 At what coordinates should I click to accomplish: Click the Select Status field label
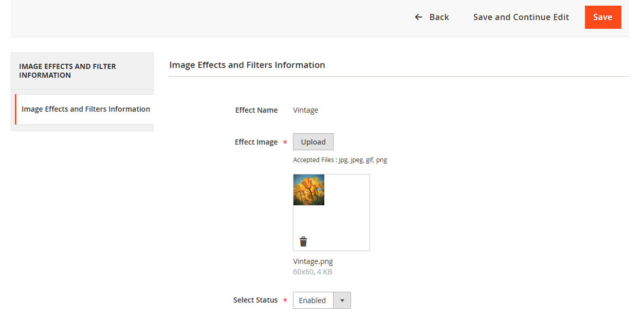pyautogui.click(x=255, y=300)
